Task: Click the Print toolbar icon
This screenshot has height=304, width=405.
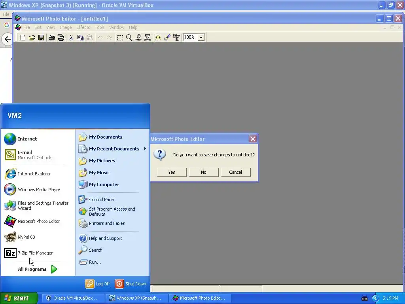Action: (x=52, y=38)
